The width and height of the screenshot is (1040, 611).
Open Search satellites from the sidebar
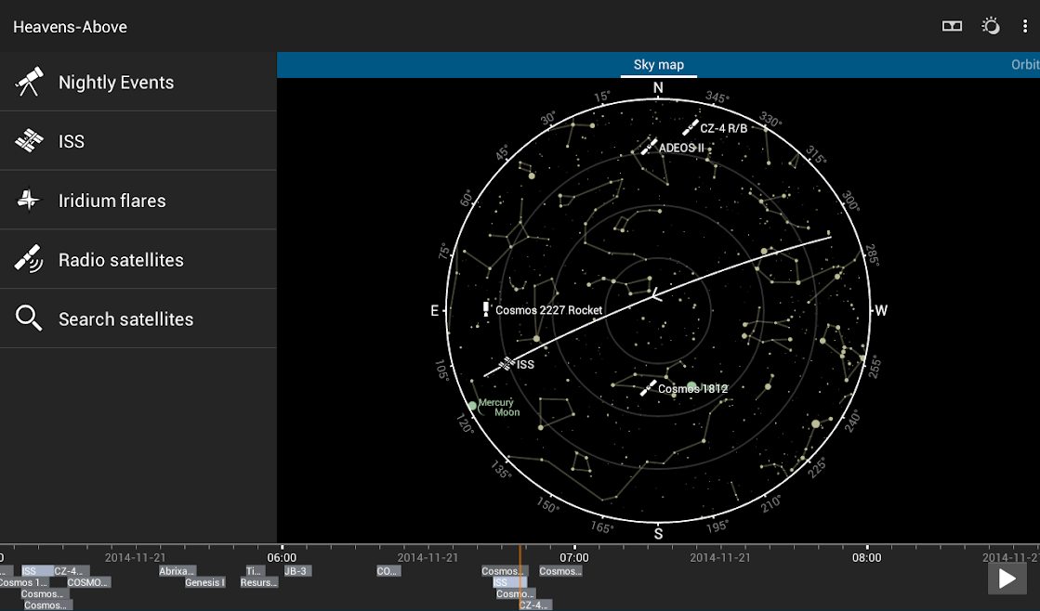125,319
